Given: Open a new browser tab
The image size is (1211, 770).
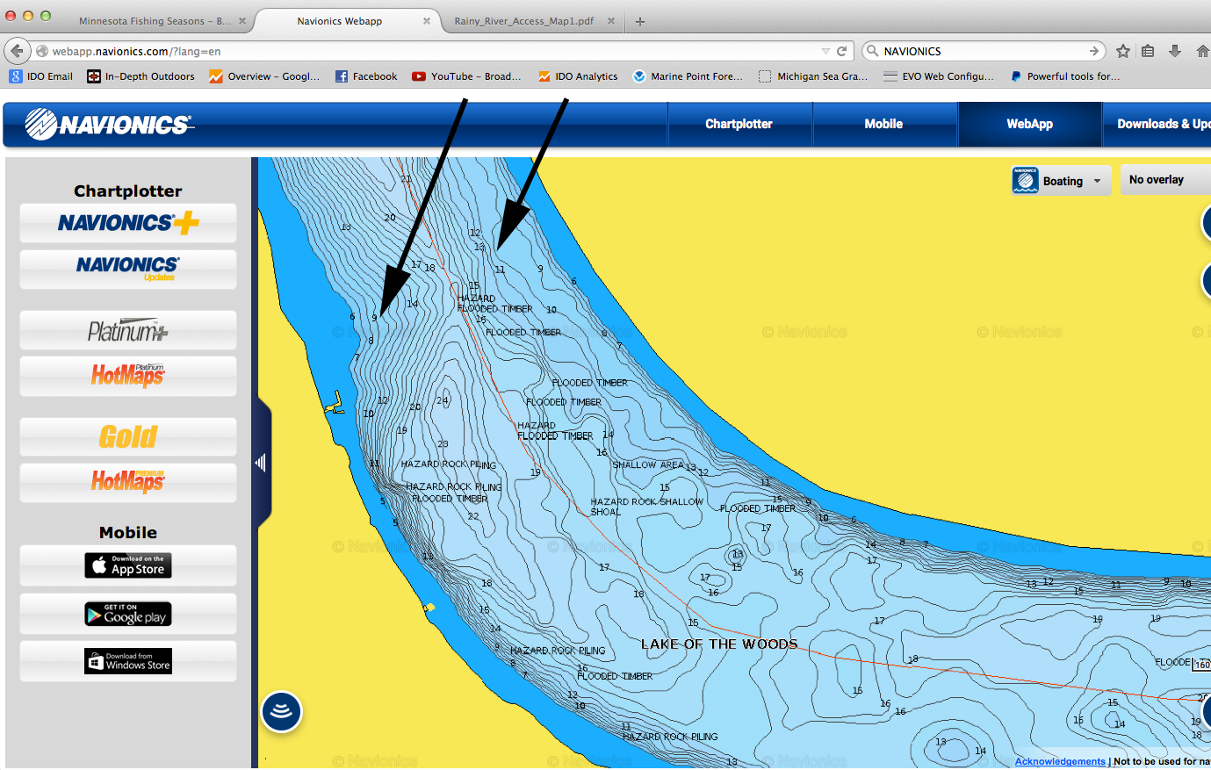Looking at the screenshot, I should [x=640, y=21].
